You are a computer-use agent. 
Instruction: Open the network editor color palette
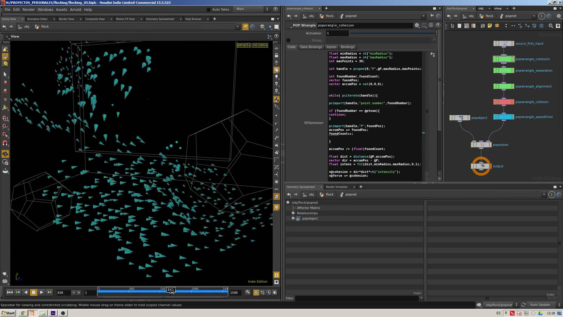(x=473, y=26)
